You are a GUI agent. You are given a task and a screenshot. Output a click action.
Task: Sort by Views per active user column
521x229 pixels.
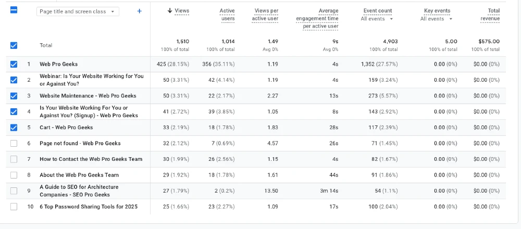click(265, 15)
